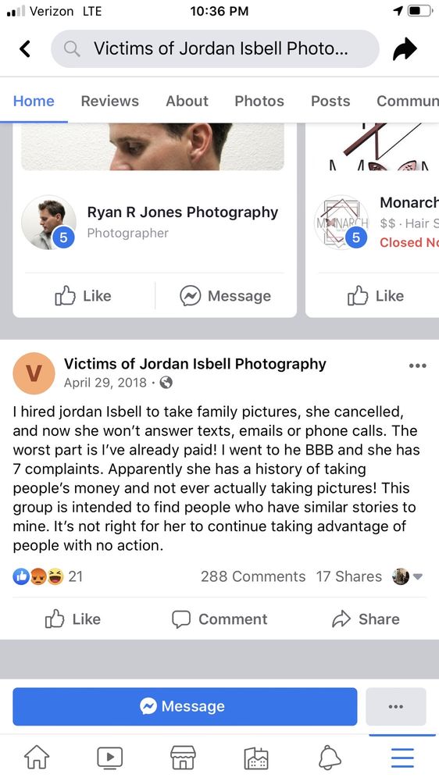Viewport: 439px width, 781px height.
Task: Open the home feed icon in bottom bar
Action: tap(37, 757)
